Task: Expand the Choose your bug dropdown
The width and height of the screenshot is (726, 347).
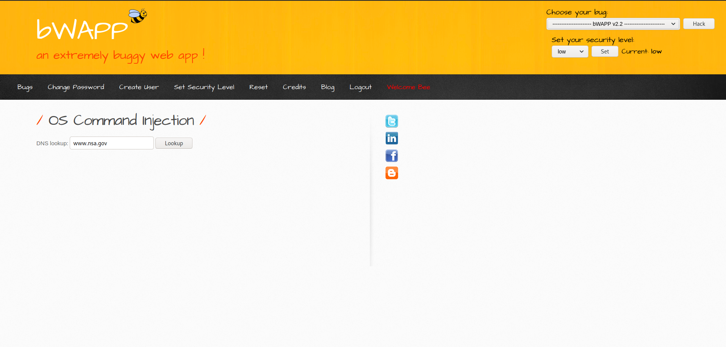Action: coord(613,24)
